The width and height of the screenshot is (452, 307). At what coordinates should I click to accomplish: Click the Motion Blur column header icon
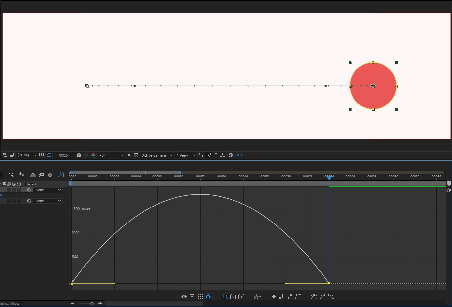[9, 184]
